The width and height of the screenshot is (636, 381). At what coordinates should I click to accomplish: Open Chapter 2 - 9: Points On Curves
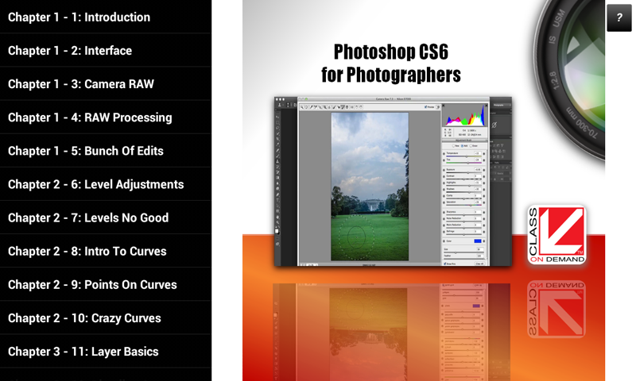pos(106,285)
